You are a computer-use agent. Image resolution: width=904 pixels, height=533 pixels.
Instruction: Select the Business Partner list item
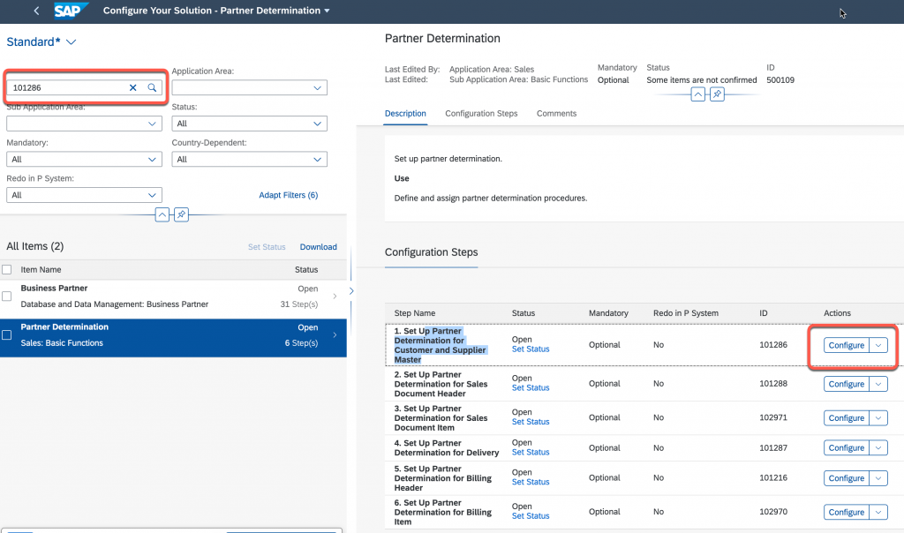[x=173, y=297]
